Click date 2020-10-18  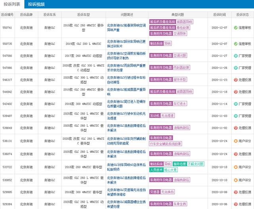[x=219, y=167]
